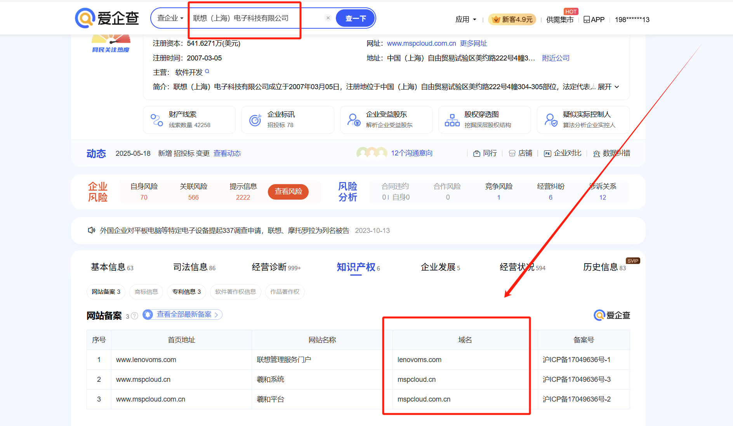Click www.lenovoms.com homepage address
The width and height of the screenshot is (733, 426).
146,360
